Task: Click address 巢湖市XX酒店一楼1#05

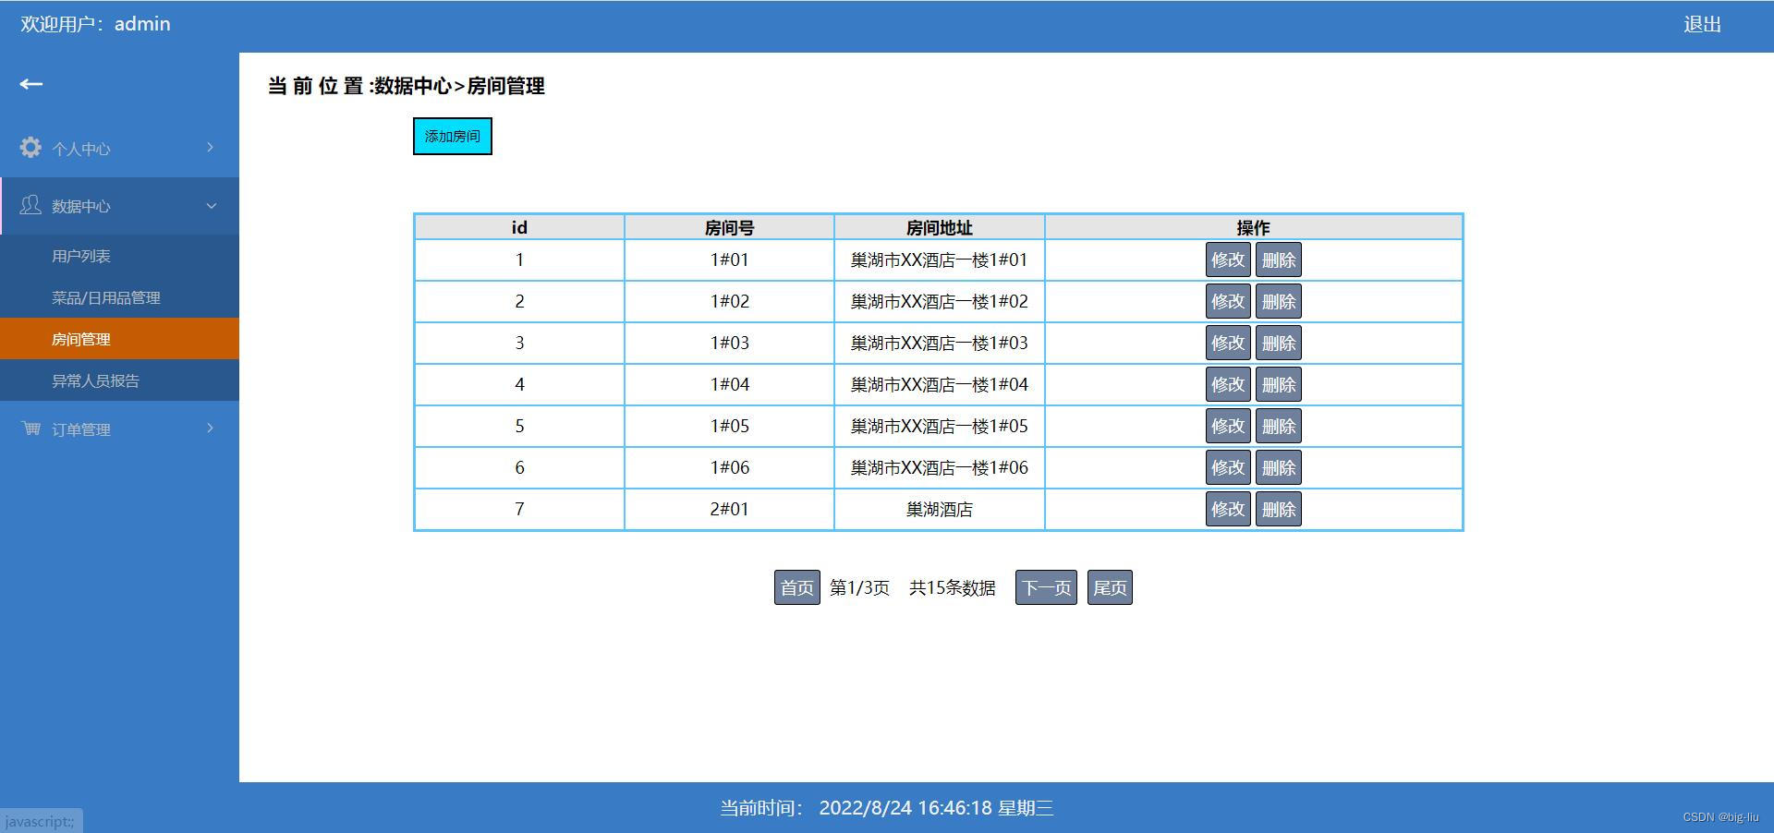Action: pyautogui.click(x=939, y=426)
